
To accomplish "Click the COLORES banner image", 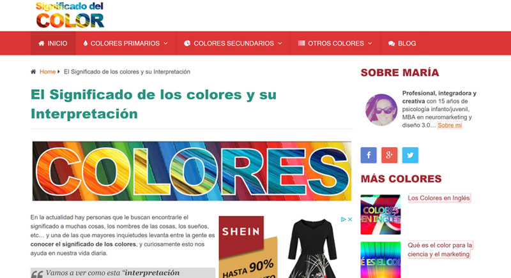I will tap(192, 172).
